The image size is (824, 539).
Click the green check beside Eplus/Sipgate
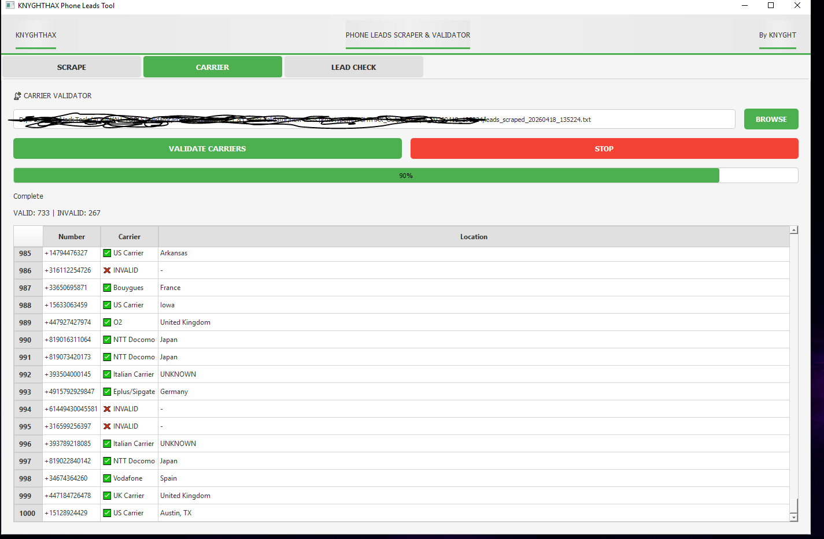pos(107,392)
